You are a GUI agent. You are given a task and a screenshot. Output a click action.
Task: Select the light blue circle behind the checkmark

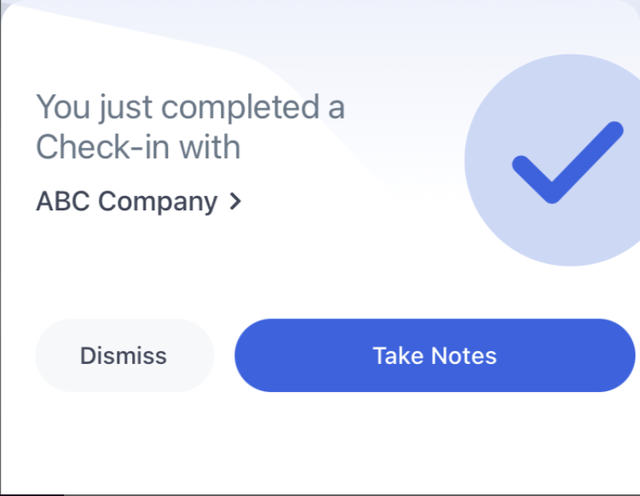pos(552,160)
